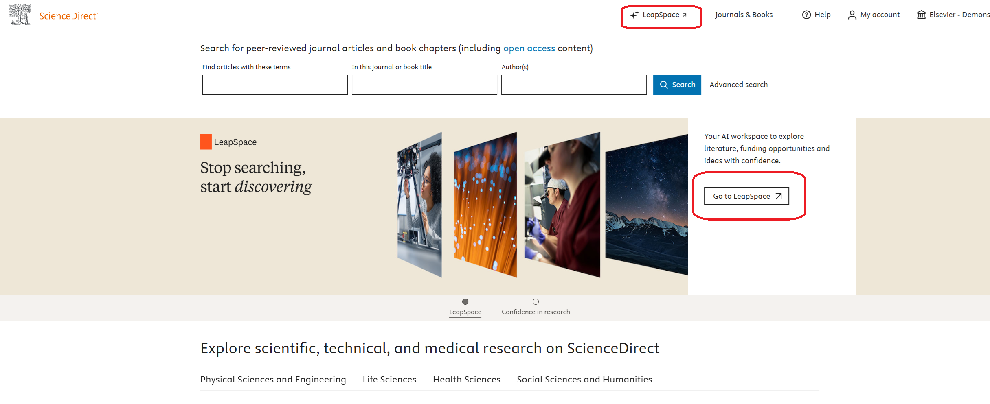Open the ScienceDirect home wordmark
Screen dimensions: 990x404
click(68, 16)
